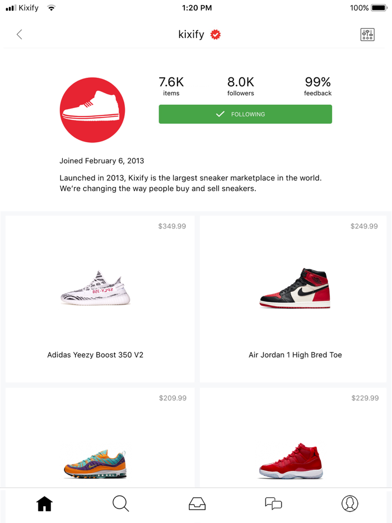Click the verified badge next to kixify
Viewport: 392px width, 523px height.
(x=216, y=34)
